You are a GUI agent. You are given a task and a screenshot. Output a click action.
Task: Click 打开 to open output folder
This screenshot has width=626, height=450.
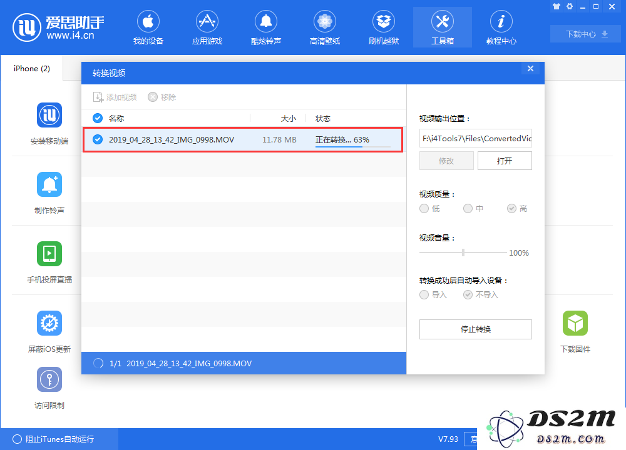coord(505,161)
